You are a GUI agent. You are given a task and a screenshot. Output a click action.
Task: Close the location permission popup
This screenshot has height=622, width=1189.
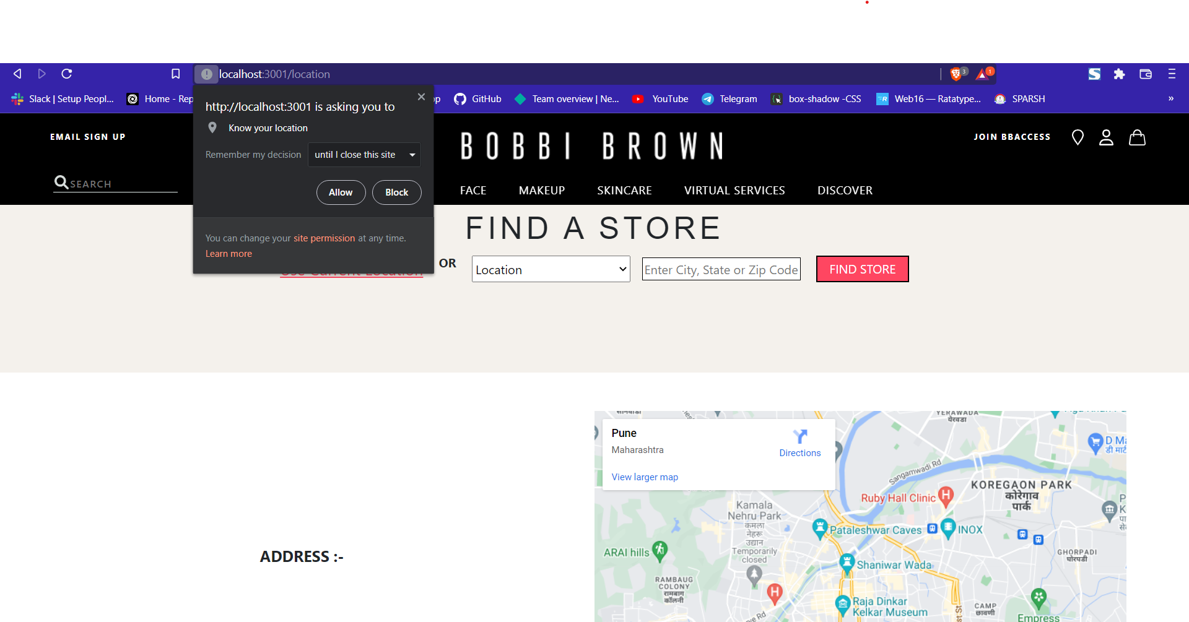point(421,97)
